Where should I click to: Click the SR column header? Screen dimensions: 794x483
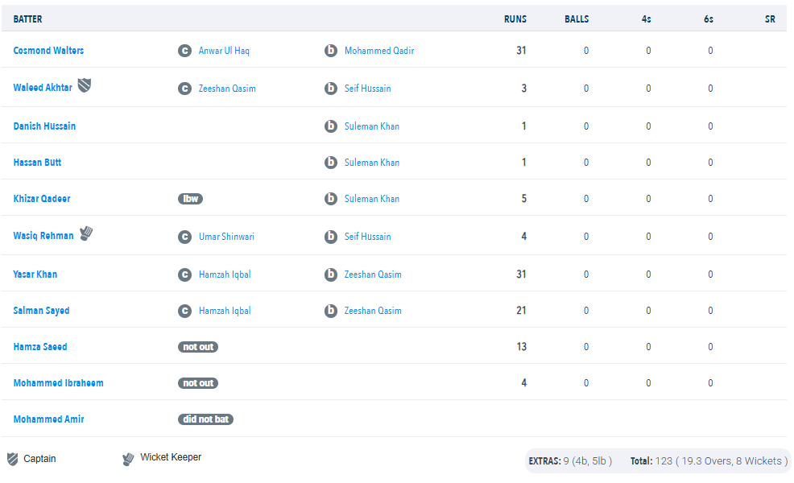click(770, 19)
